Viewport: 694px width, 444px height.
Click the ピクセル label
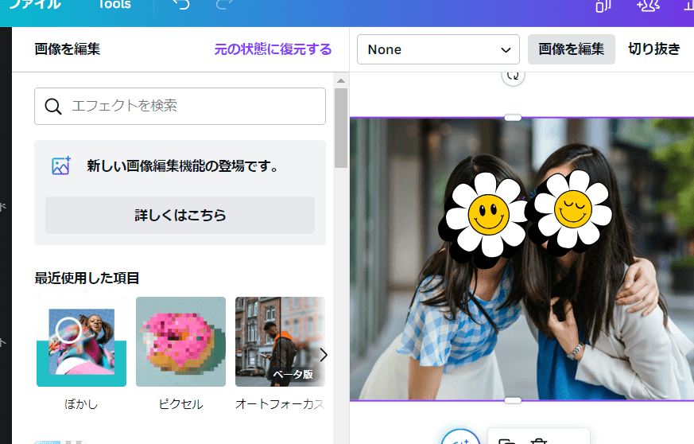(x=180, y=403)
